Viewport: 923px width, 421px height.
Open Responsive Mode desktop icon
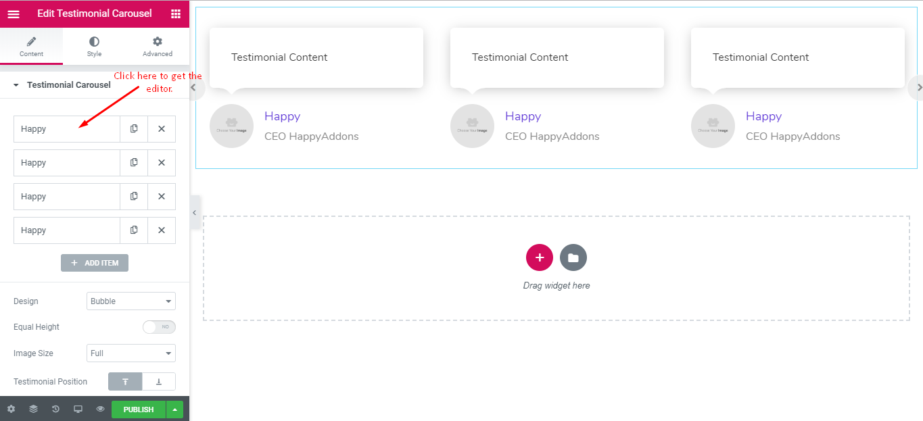[x=78, y=409]
